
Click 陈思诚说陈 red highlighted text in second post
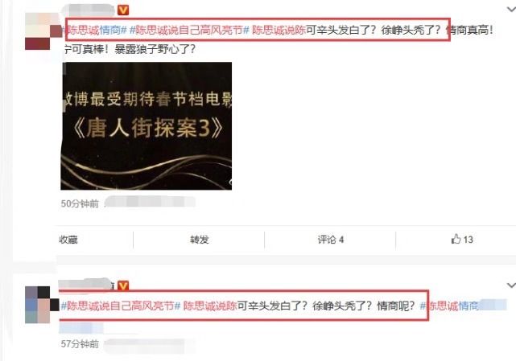[210, 306]
